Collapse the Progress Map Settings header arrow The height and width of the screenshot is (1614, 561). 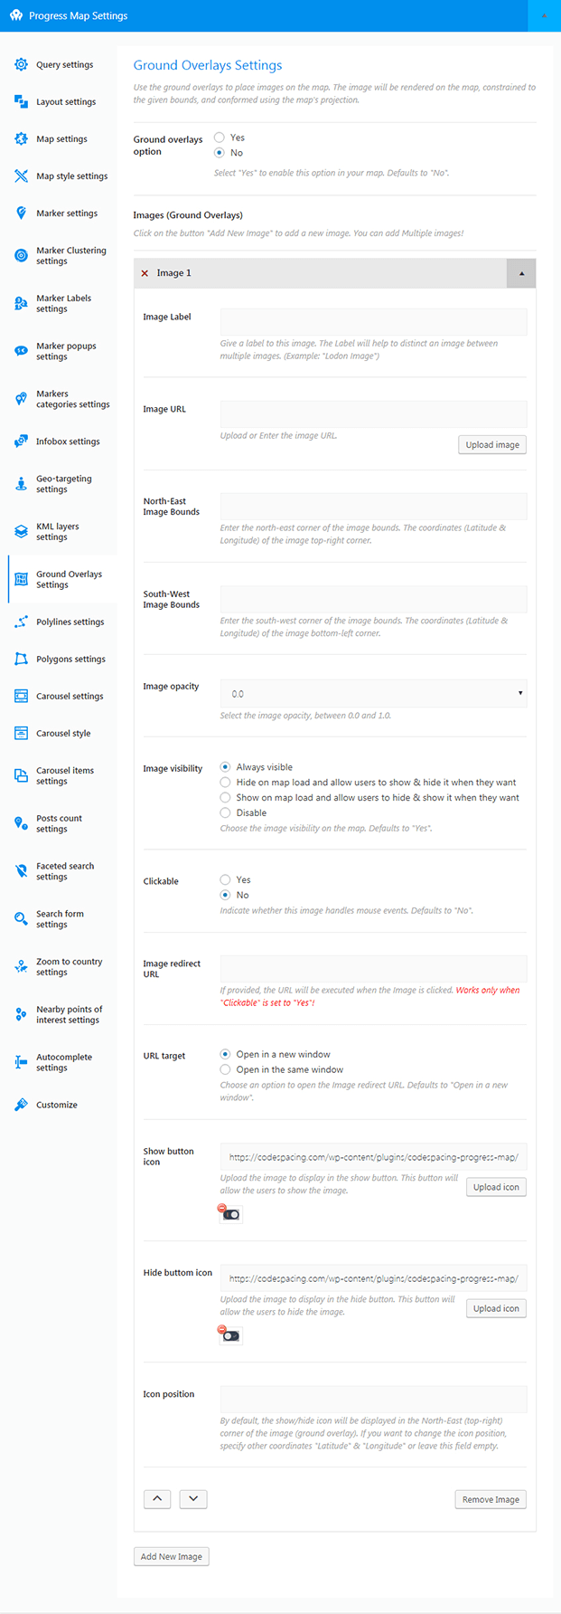click(544, 16)
